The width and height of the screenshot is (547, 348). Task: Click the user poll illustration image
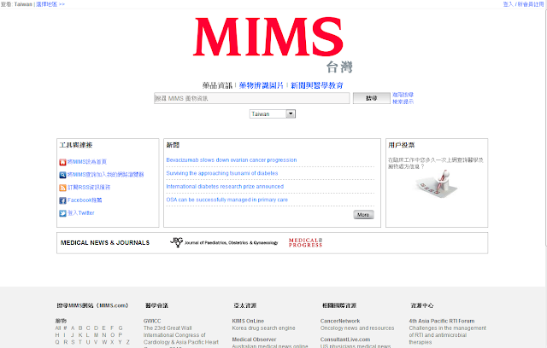[437, 183]
